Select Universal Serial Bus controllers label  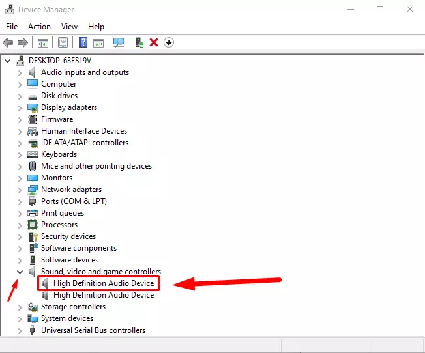click(x=93, y=330)
